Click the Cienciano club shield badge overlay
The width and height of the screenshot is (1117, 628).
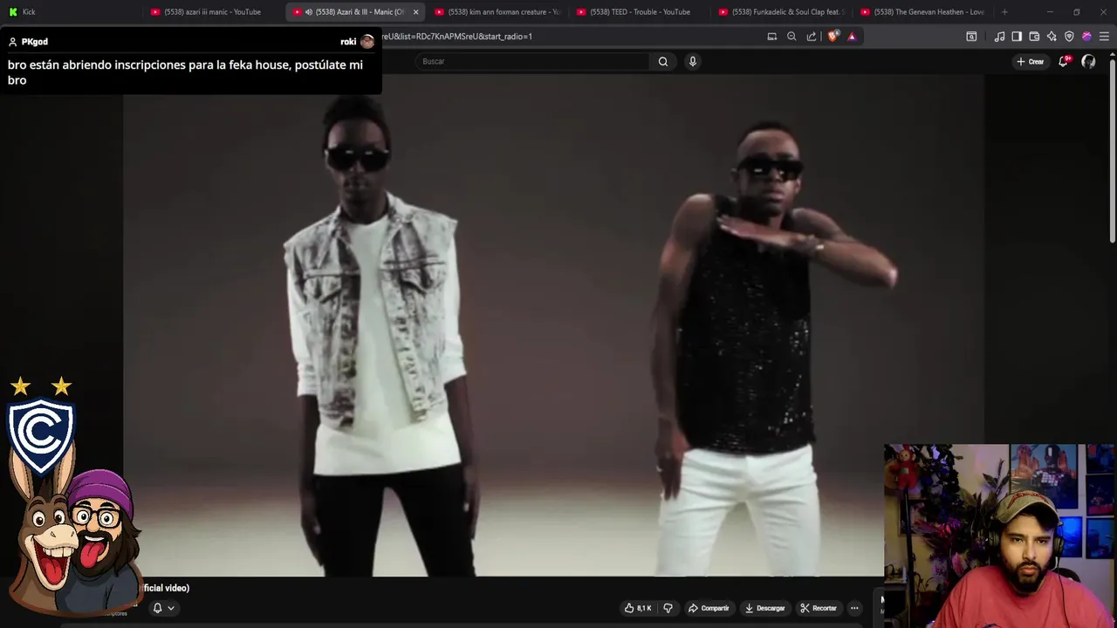pyautogui.click(x=40, y=435)
